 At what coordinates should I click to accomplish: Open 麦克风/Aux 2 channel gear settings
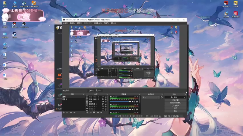[x=137, y=109]
